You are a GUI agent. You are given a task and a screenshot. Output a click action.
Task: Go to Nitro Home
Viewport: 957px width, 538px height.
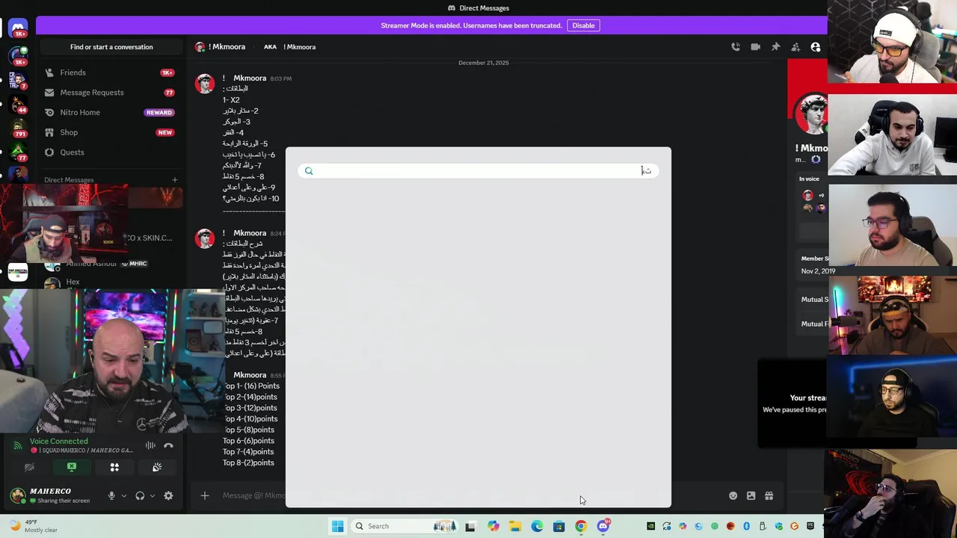111,112
